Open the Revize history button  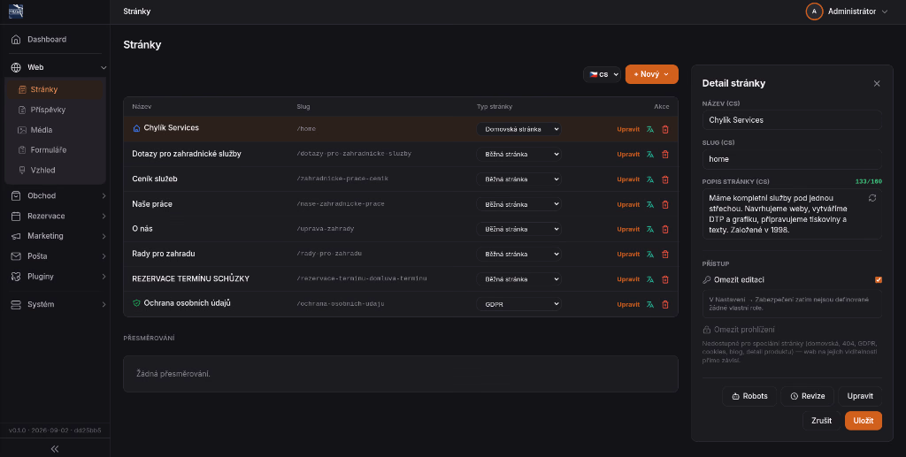(x=807, y=396)
